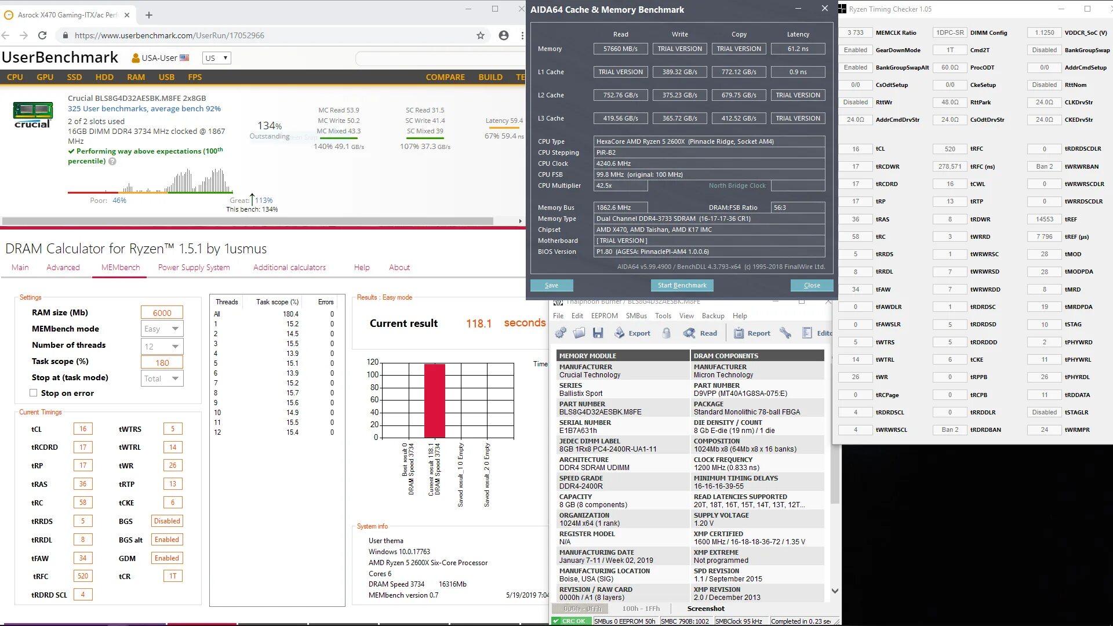
Task: Save the SPD dump with floppy icon
Action: (598, 333)
